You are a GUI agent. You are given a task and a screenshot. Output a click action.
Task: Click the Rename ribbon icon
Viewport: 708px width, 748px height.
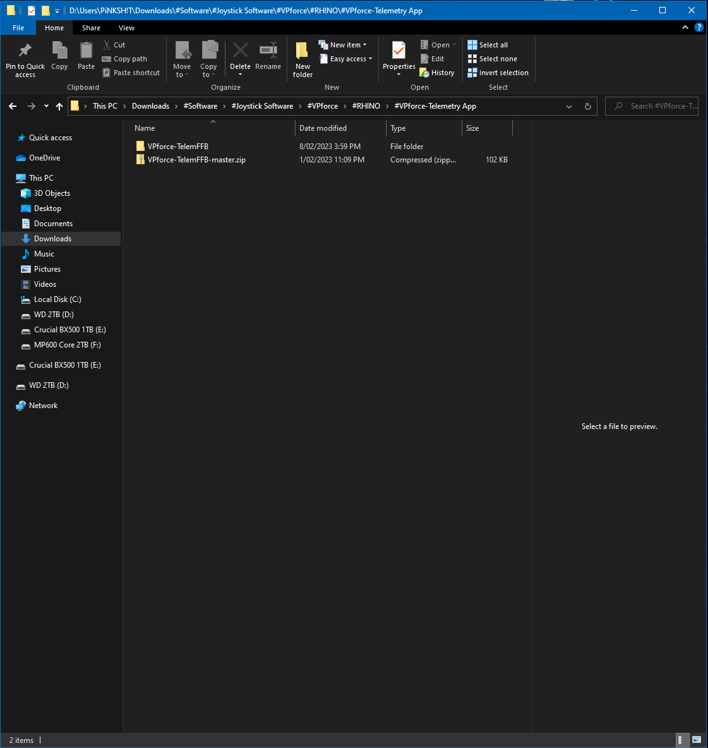[268, 50]
